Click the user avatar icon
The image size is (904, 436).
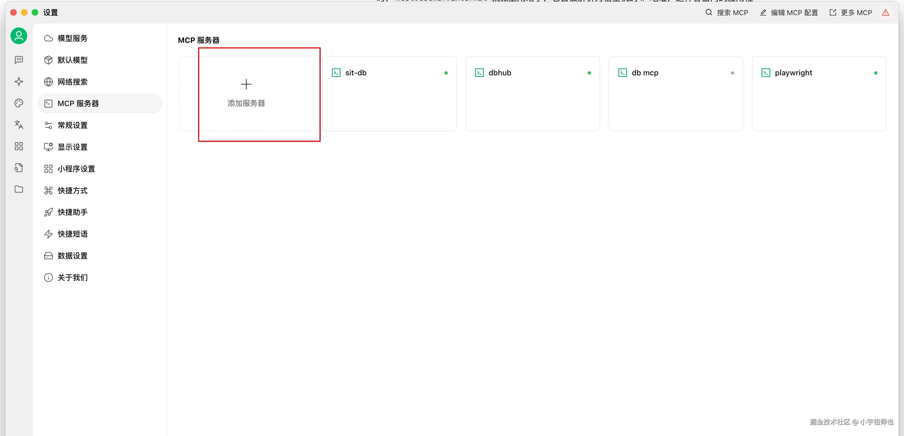[x=19, y=36]
